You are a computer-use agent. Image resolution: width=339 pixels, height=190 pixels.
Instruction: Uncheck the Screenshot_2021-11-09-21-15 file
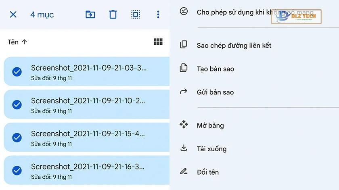tap(17, 138)
